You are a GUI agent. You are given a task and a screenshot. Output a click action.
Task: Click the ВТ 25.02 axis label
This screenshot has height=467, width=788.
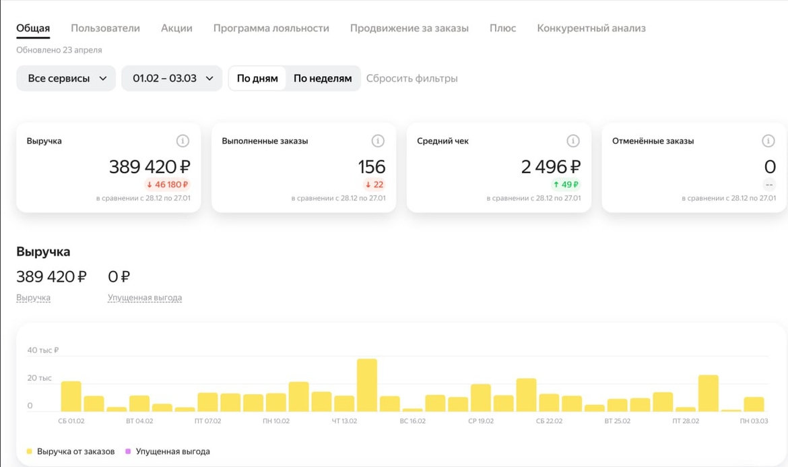point(617,421)
